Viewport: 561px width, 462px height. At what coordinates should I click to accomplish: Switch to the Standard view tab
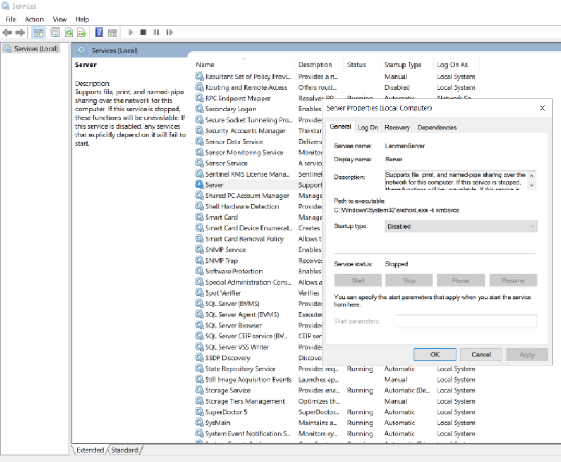pyautogui.click(x=124, y=450)
